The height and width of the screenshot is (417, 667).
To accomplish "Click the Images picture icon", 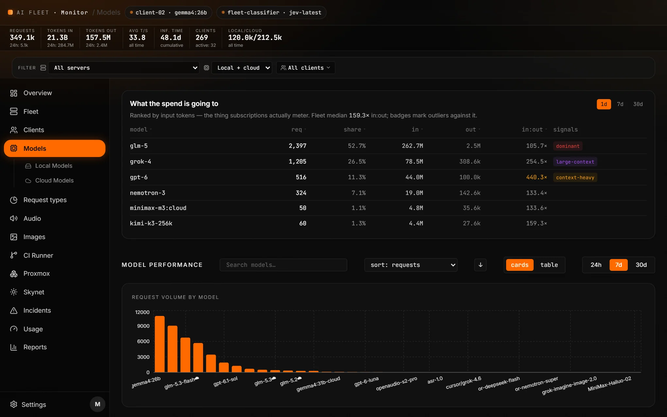I will point(13,237).
